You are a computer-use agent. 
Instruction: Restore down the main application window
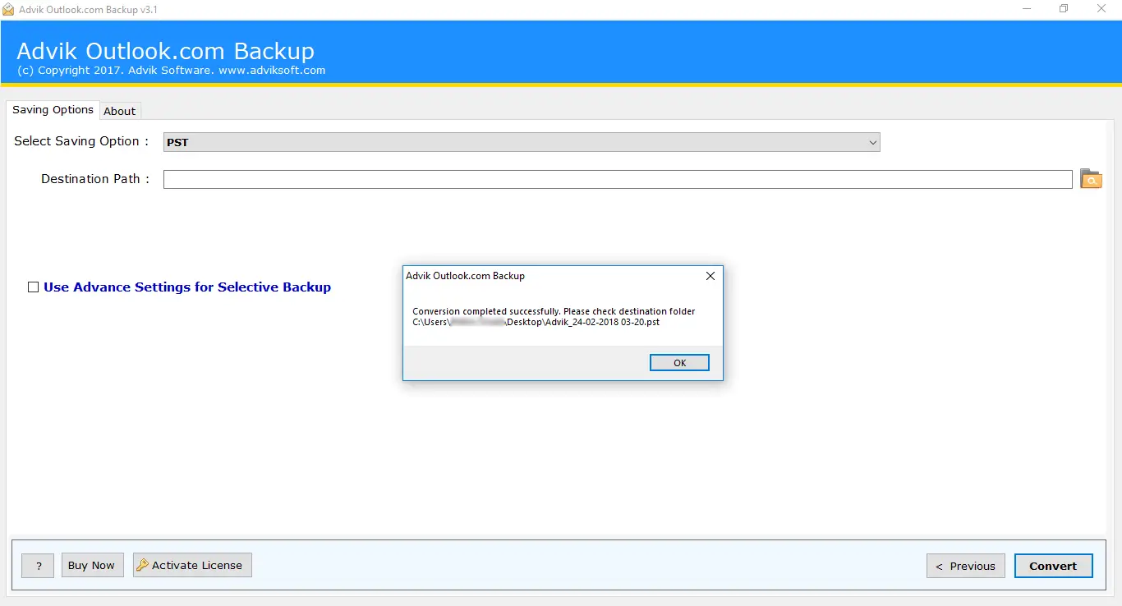[1064, 9]
